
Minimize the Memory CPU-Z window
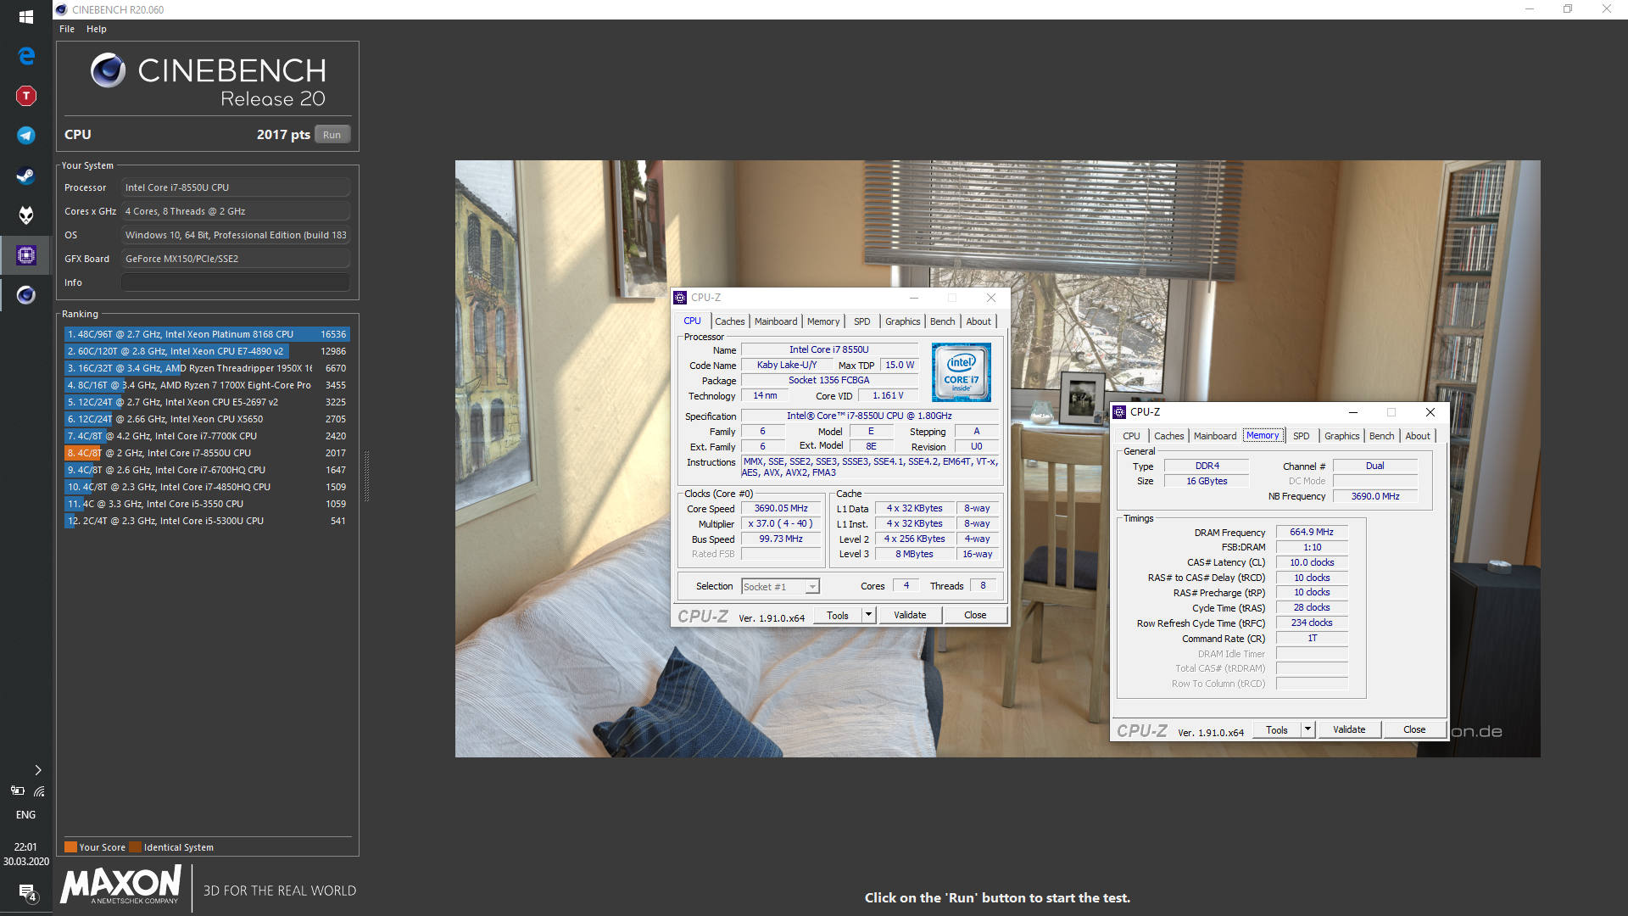[1353, 412]
